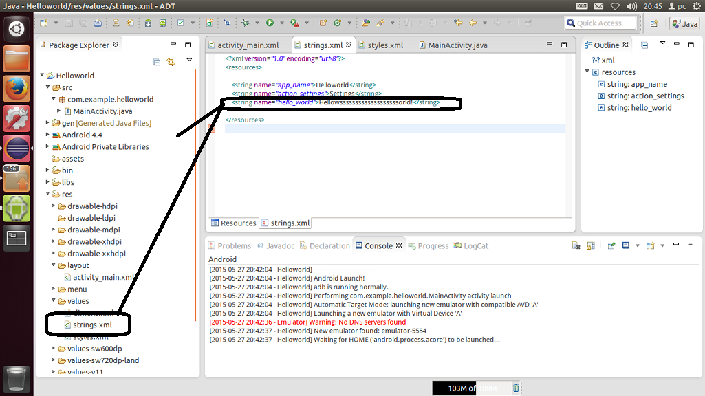Toggle Link with Editor in Package Explorer

point(171,62)
